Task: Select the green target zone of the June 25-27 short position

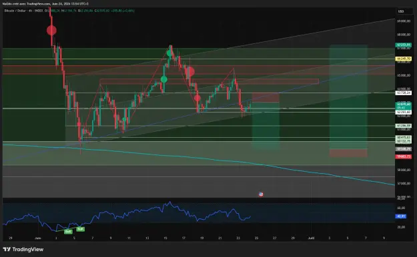Action: 266,125
